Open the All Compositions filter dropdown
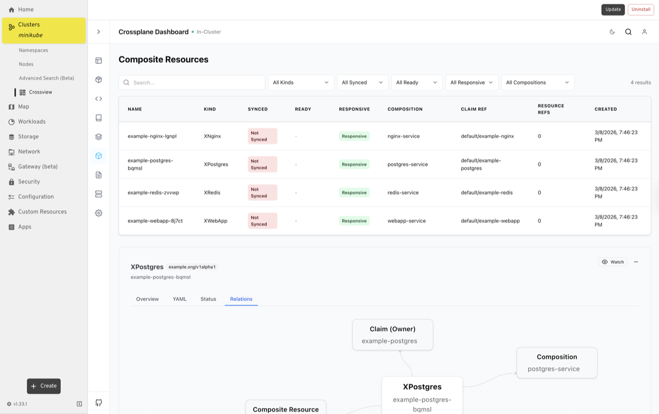The image size is (659, 414). pos(537,82)
